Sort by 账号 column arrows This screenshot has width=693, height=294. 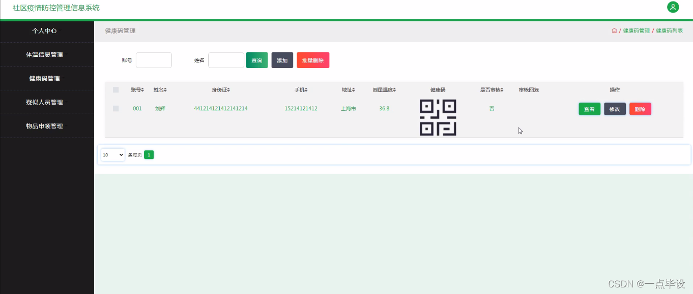tap(143, 90)
